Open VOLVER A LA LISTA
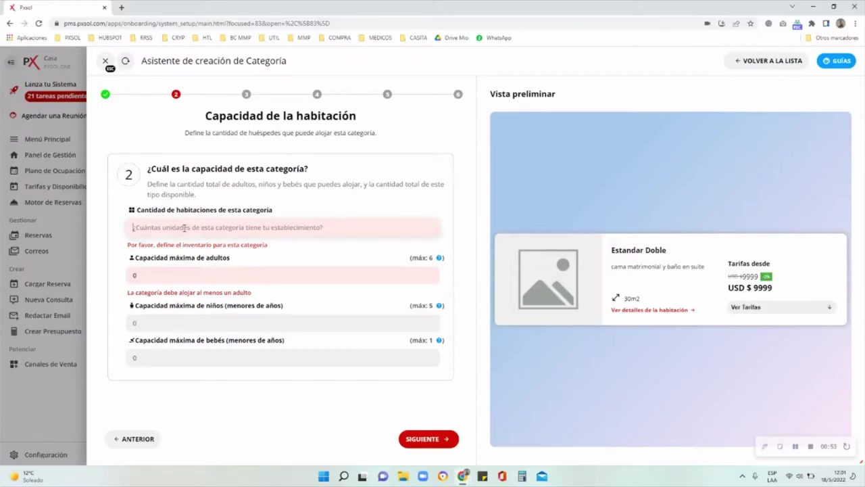 click(x=768, y=60)
